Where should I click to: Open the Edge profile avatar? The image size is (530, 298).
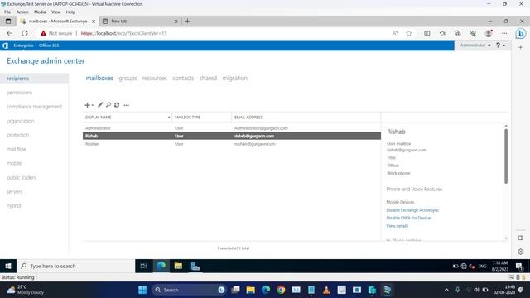point(489,33)
